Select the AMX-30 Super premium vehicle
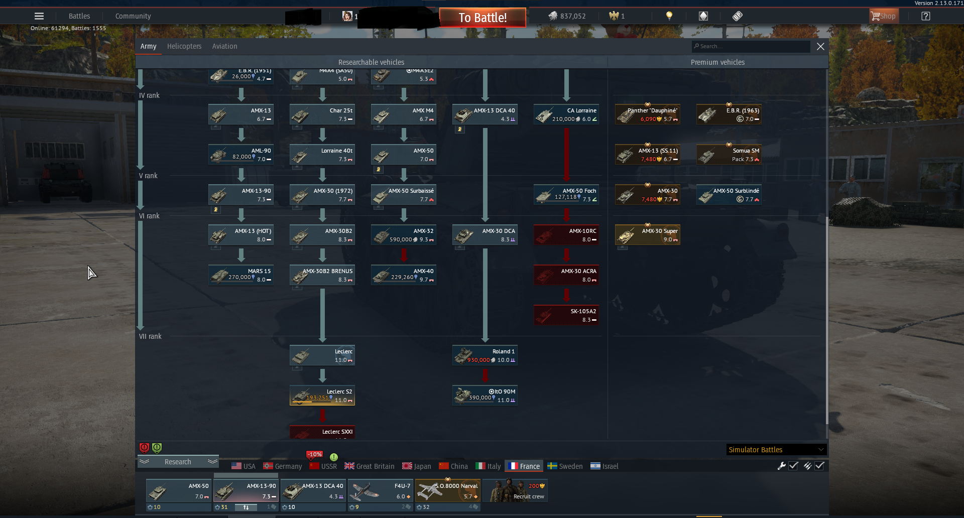 (x=648, y=235)
